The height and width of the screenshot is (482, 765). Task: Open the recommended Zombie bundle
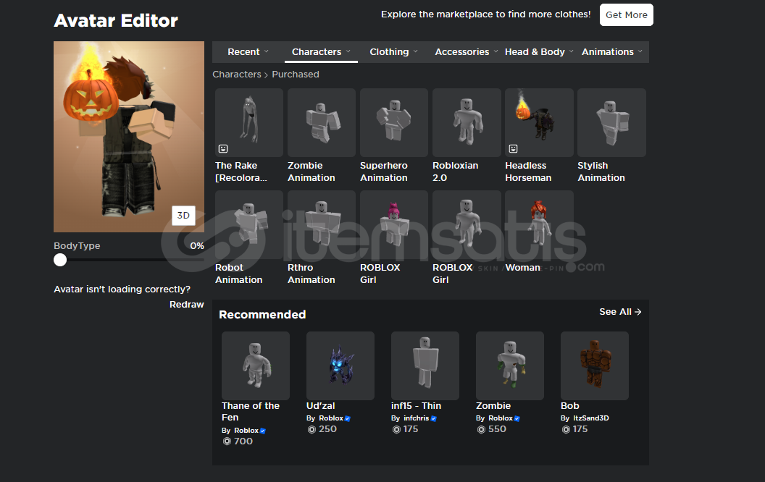click(510, 365)
